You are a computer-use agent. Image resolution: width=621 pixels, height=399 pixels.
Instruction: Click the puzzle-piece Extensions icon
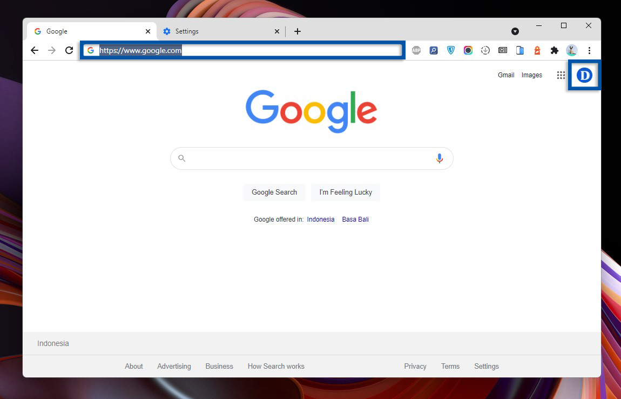point(555,50)
